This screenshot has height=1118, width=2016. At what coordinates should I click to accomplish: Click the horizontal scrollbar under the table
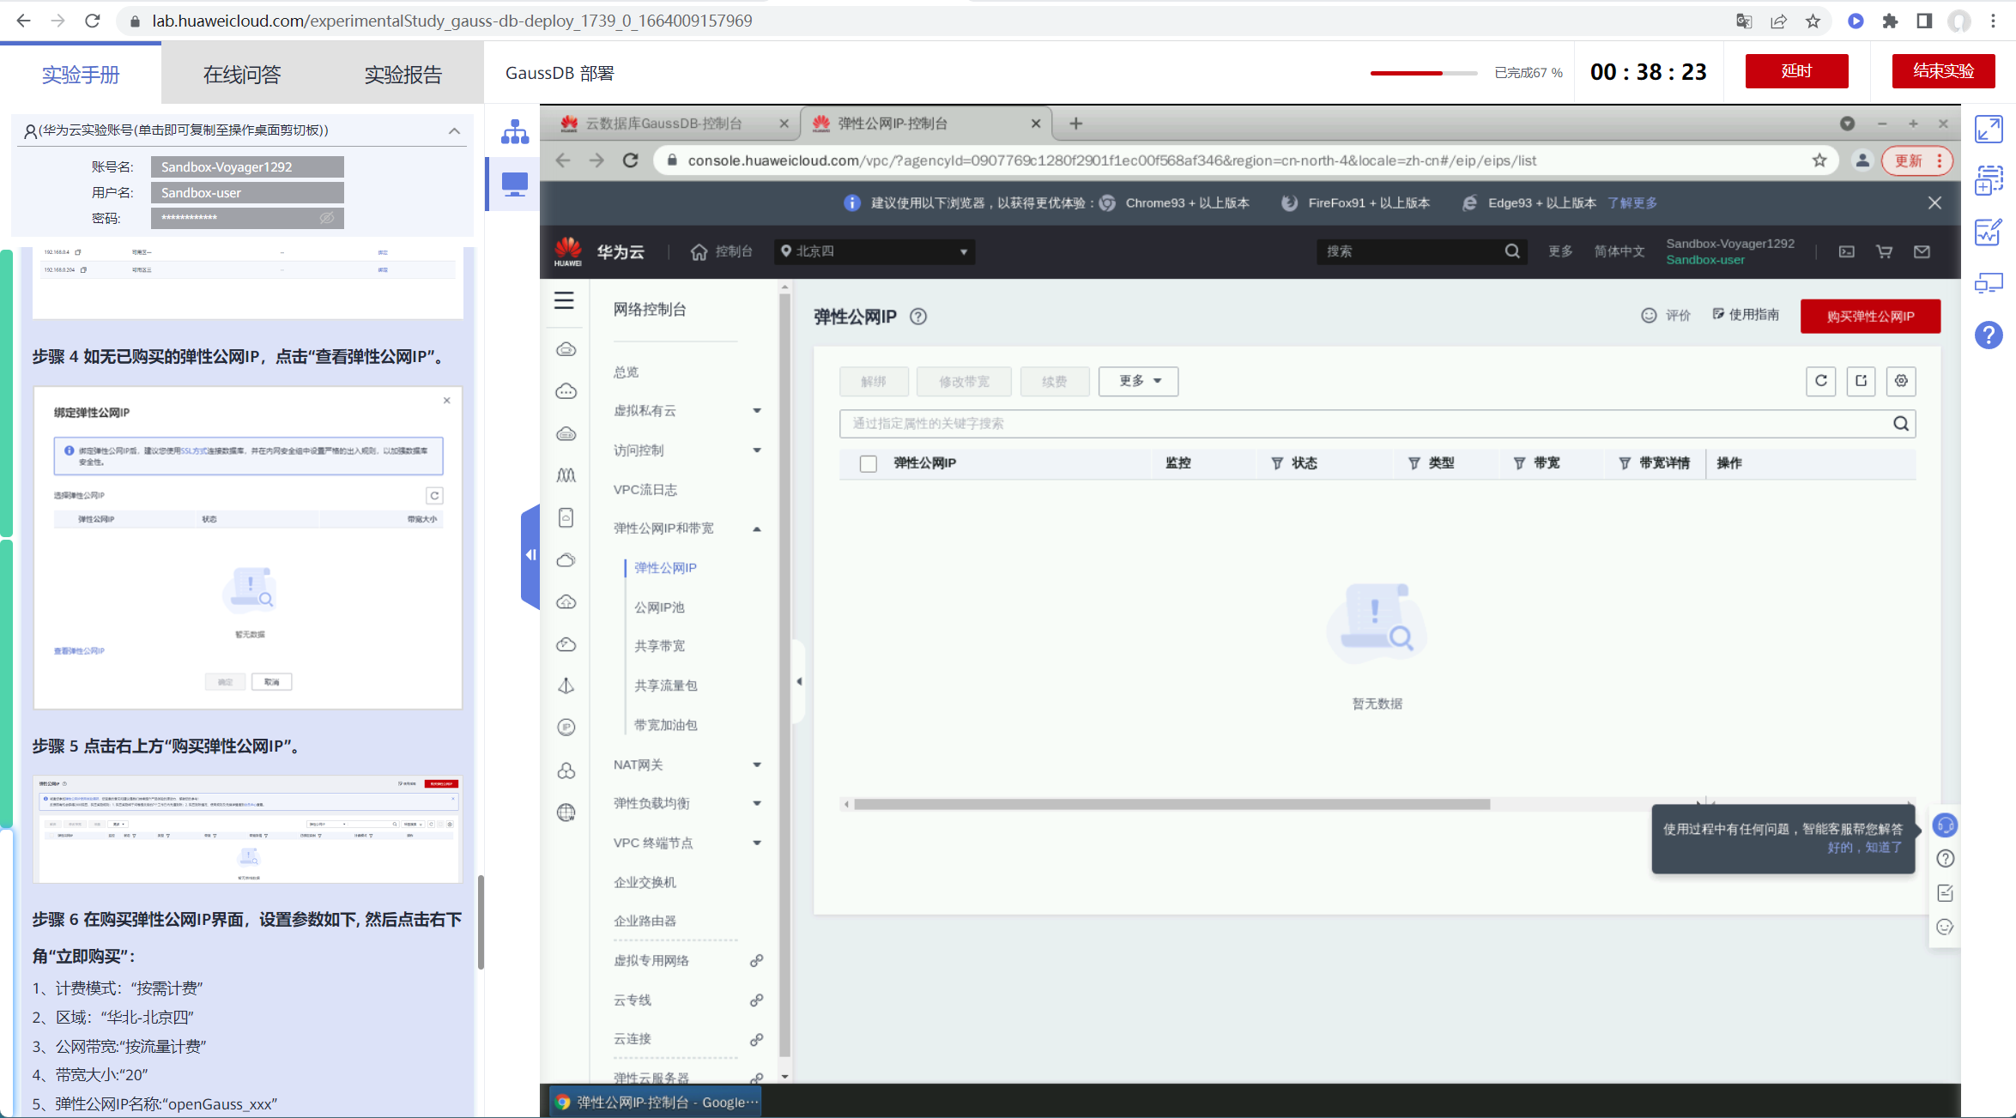pos(1171,804)
